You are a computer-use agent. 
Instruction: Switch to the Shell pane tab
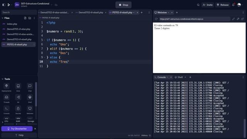coord(180,77)
